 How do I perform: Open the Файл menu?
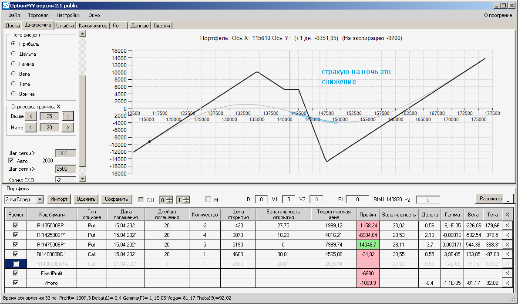(x=14, y=15)
